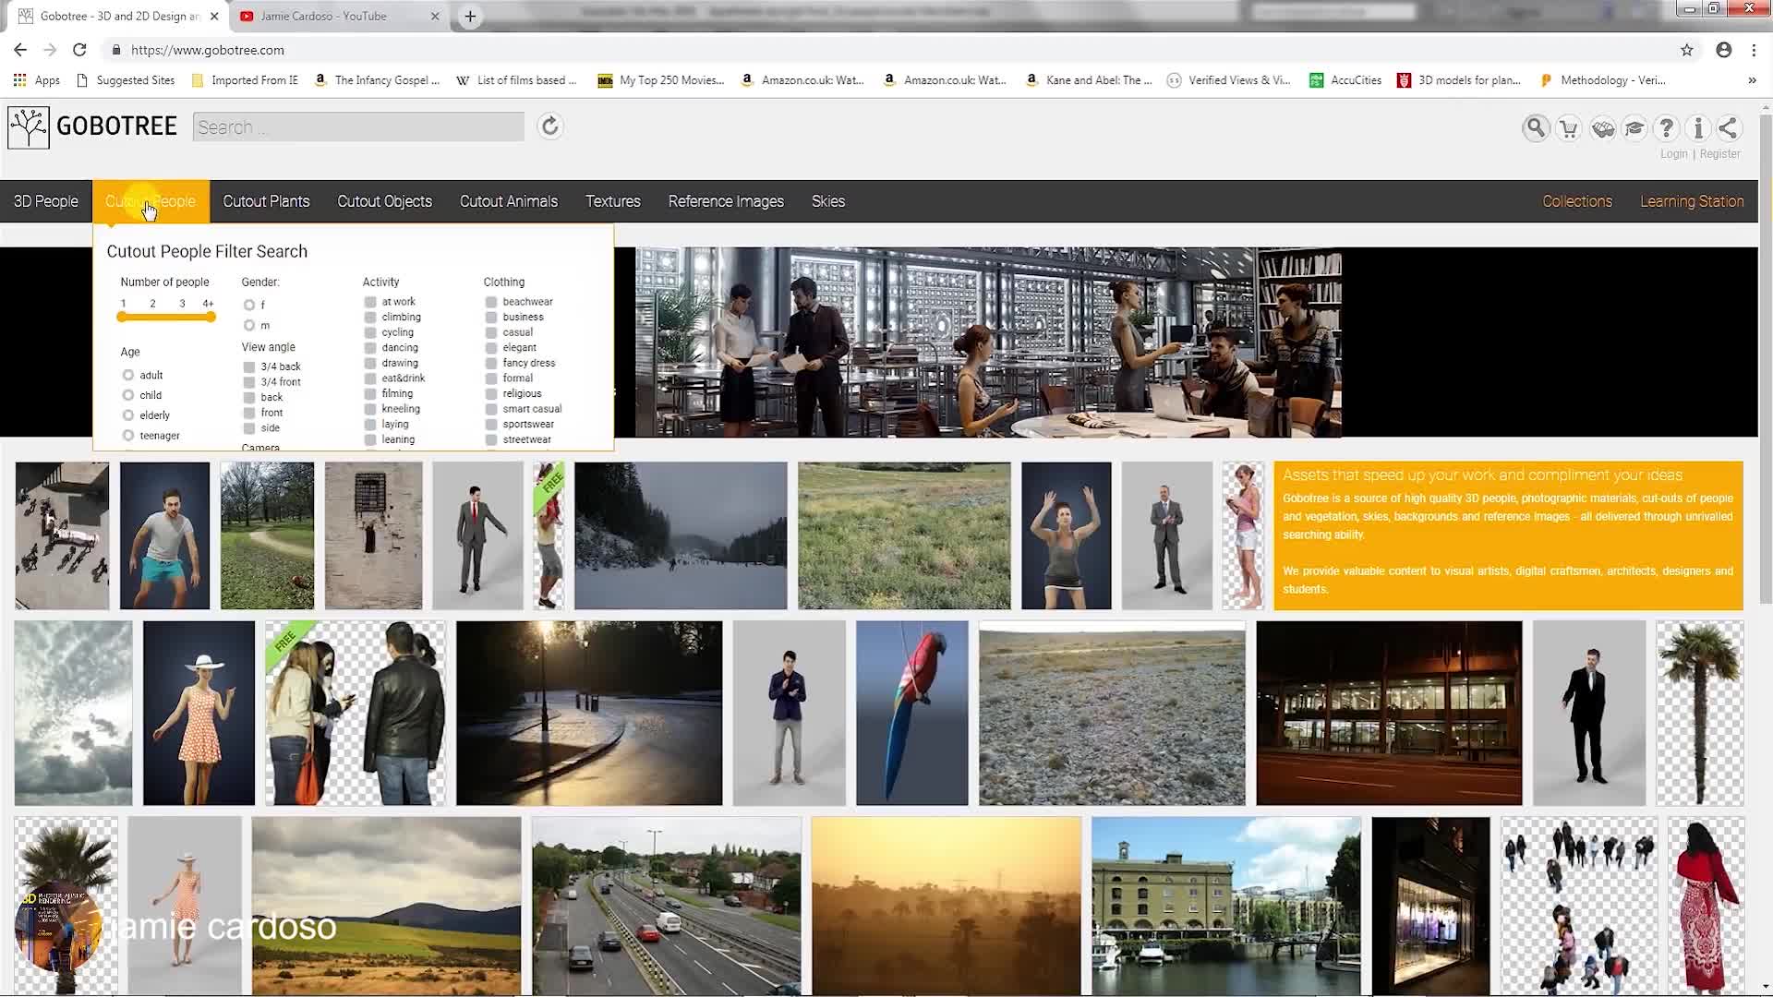This screenshot has width=1773, height=997.
Task: Open the Cutout Plants menu
Action: click(x=266, y=201)
